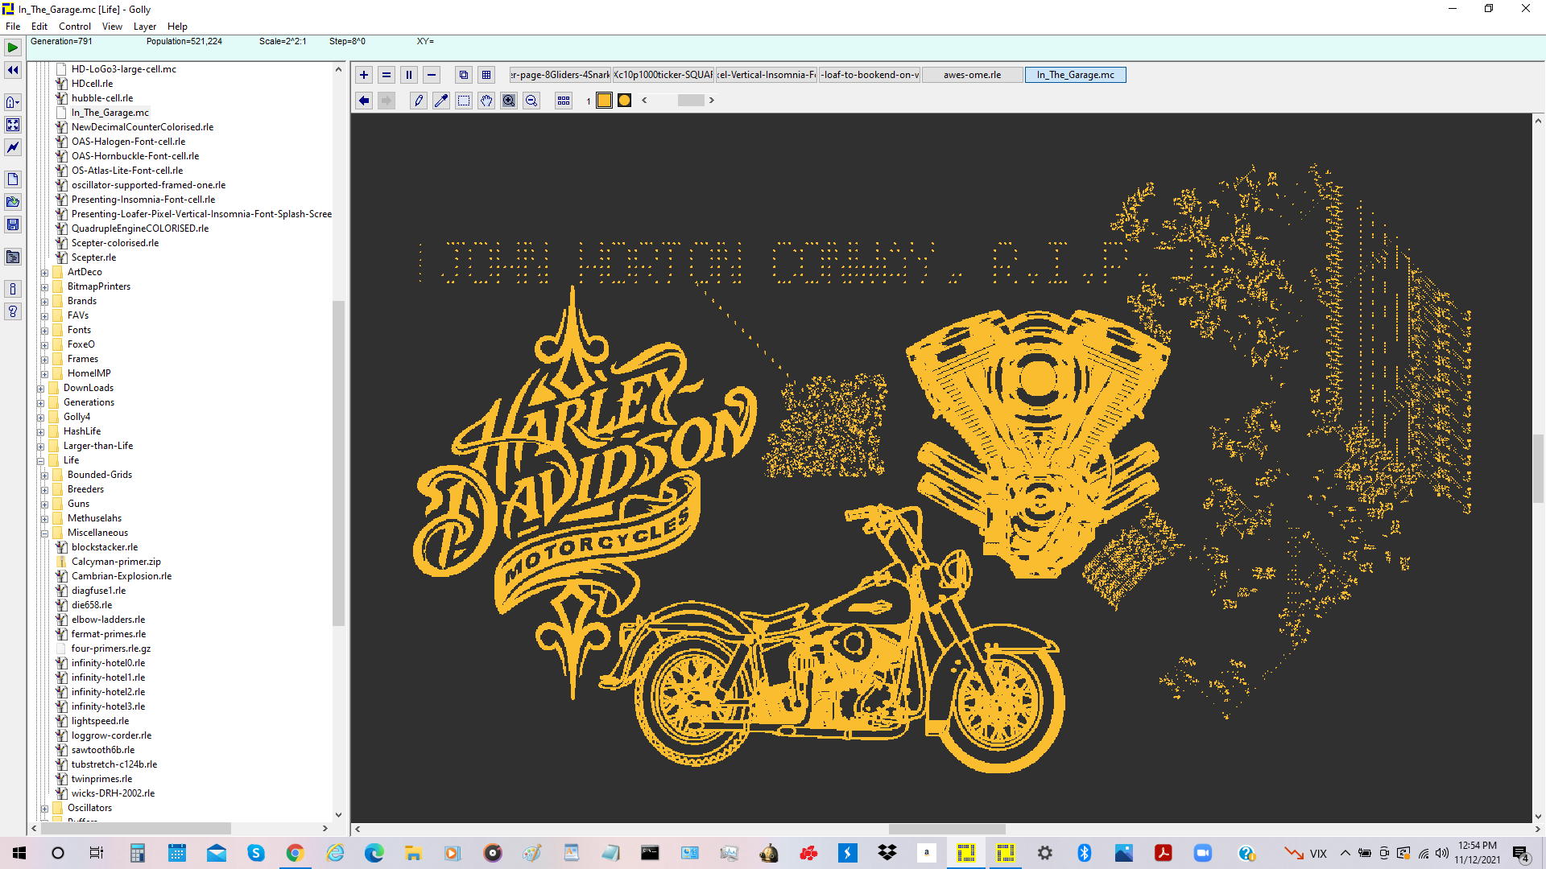This screenshot has width=1546, height=869.
Task: Save the pattern with the floppy disk icon
Action: (x=13, y=224)
